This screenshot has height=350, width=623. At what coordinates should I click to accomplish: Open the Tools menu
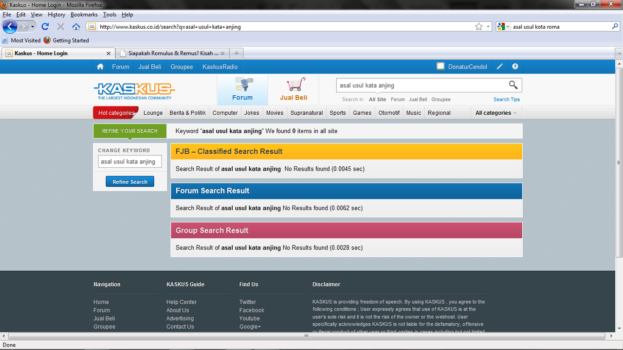[110, 15]
